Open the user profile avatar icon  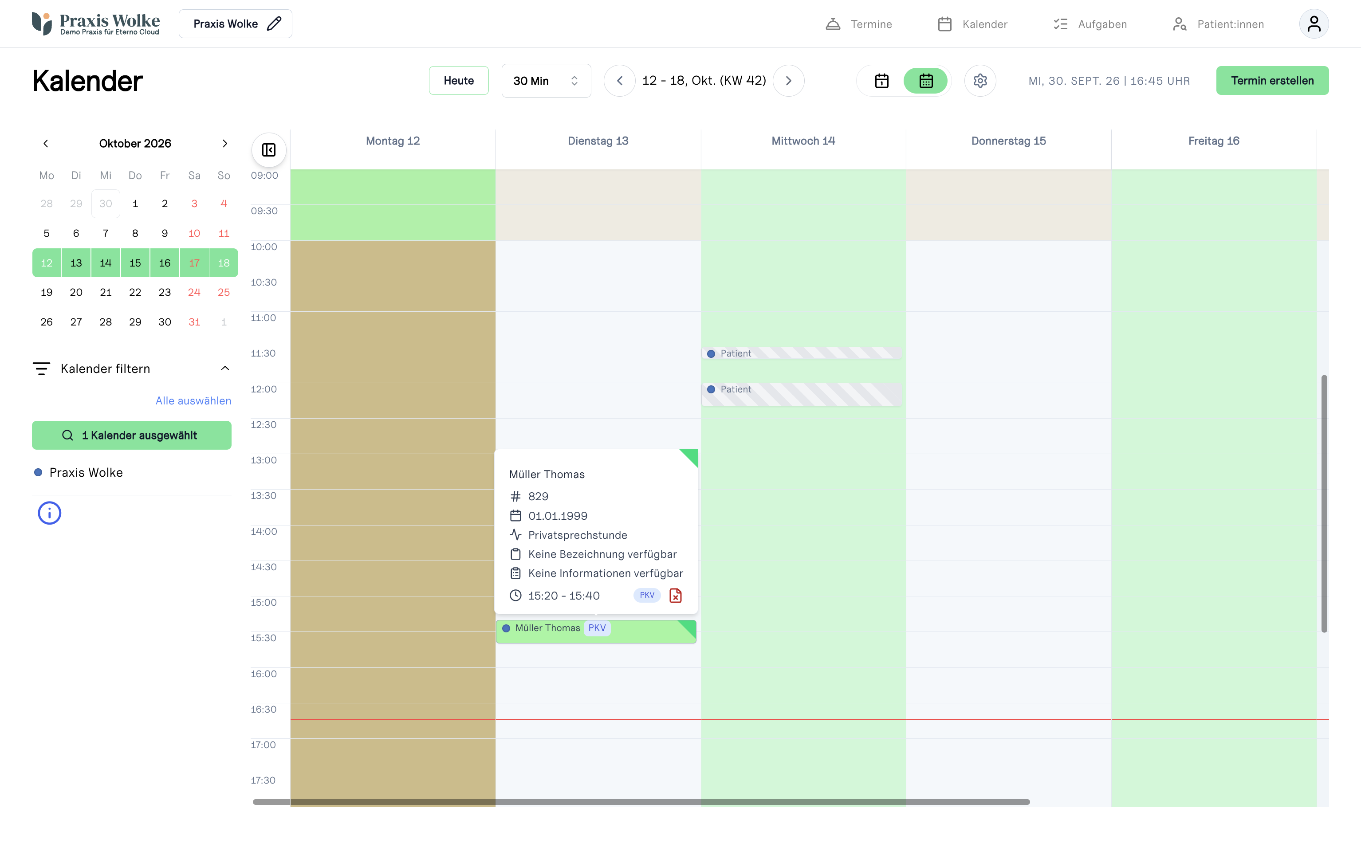[1314, 24]
